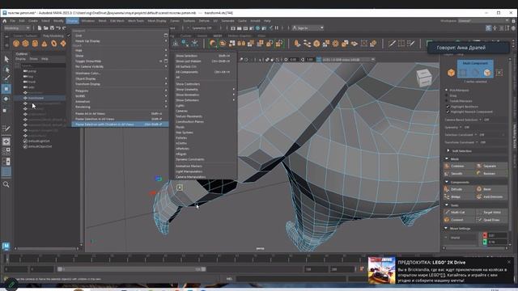The width and height of the screenshot is (518, 291).
Task: Create a polygon sphere from shelf
Action: [16, 44]
